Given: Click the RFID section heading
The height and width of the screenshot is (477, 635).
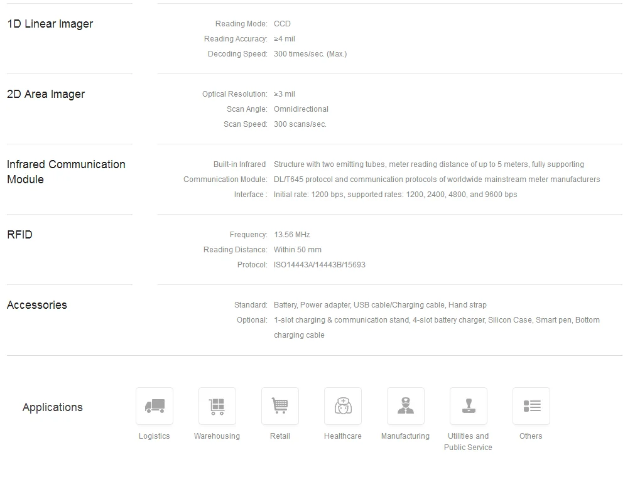Looking at the screenshot, I should (x=19, y=235).
